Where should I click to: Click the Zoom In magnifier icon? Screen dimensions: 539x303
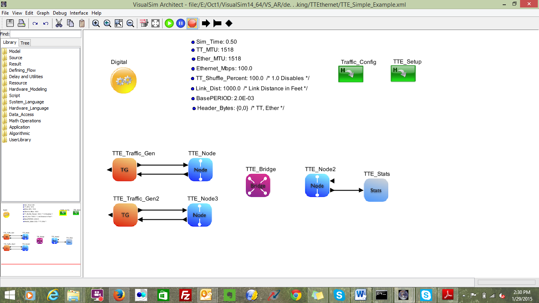(96, 23)
